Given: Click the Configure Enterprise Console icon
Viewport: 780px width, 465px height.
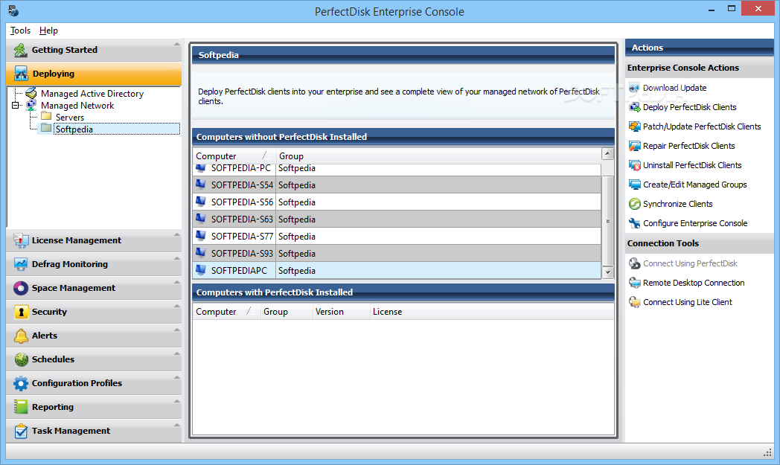Looking at the screenshot, I should pyautogui.click(x=634, y=223).
